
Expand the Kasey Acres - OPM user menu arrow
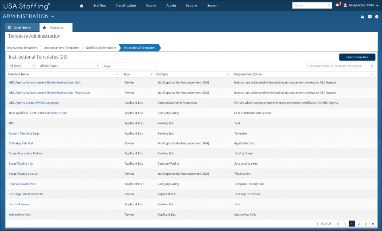click(377, 5)
